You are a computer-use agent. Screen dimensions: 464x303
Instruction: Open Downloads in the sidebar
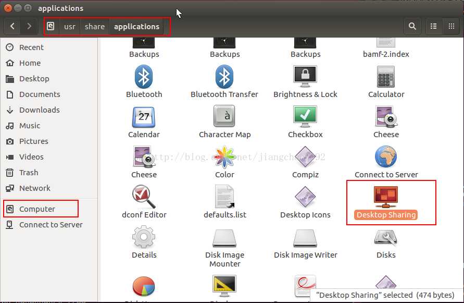click(49, 110)
